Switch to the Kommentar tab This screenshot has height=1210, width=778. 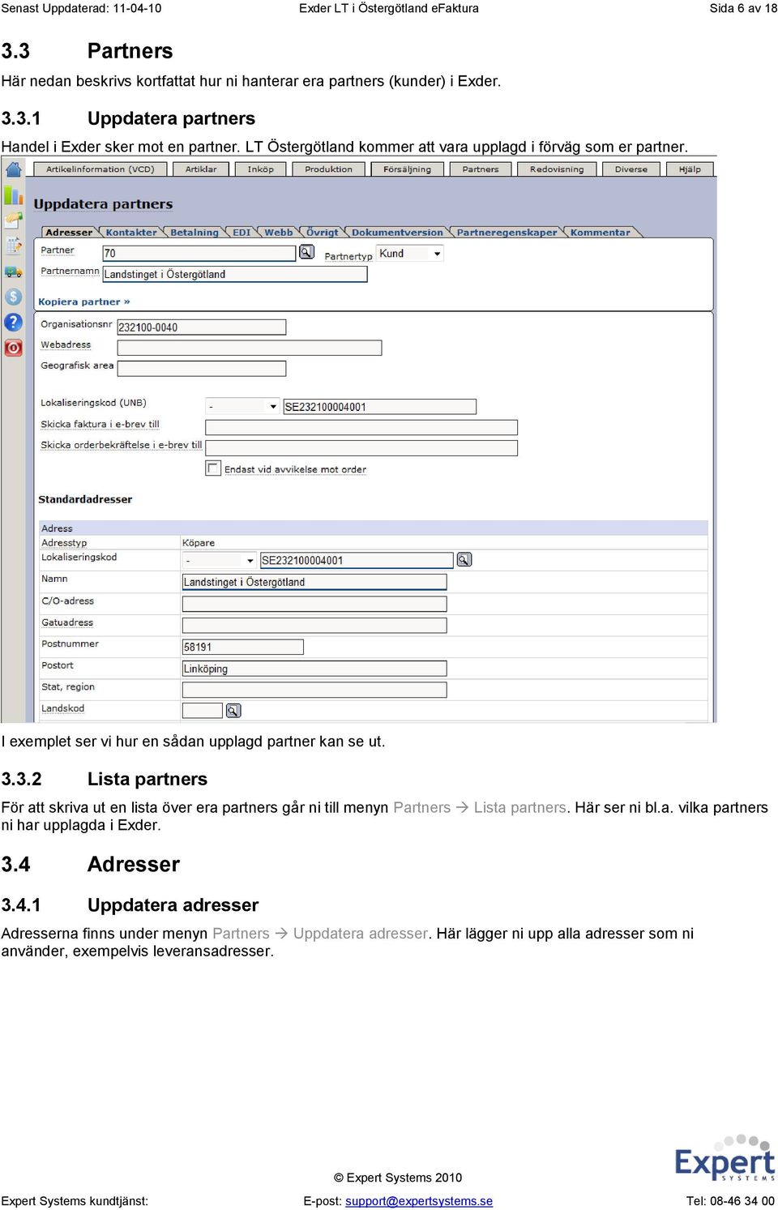point(601,233)
